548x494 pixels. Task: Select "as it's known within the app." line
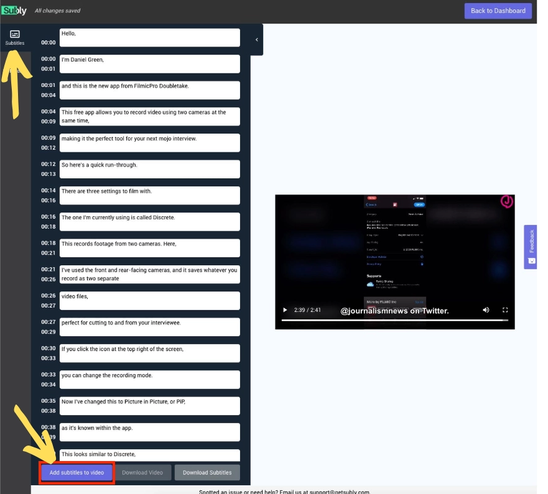(149, 432)
